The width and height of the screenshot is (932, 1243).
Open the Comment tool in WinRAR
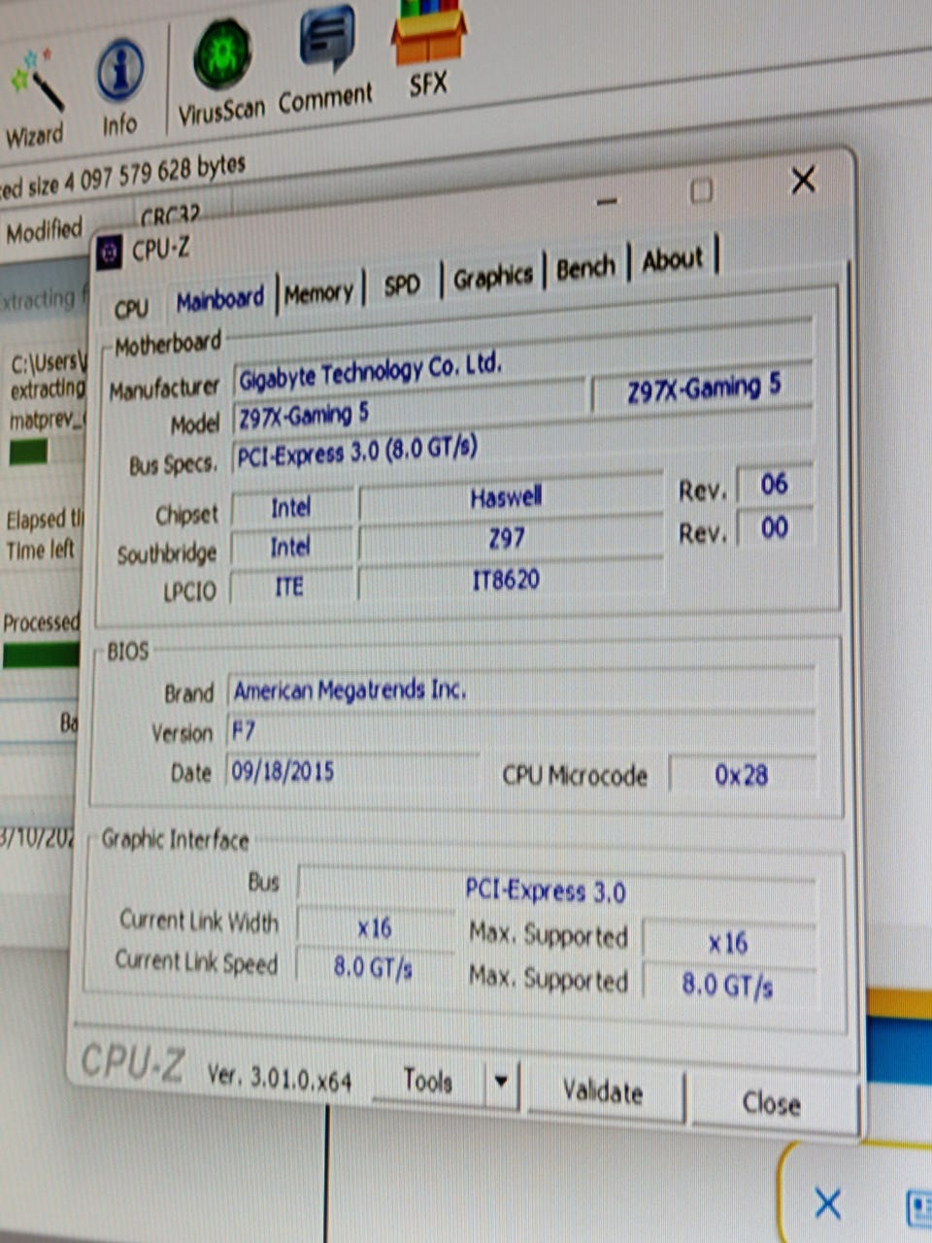(x=325, y=60)
